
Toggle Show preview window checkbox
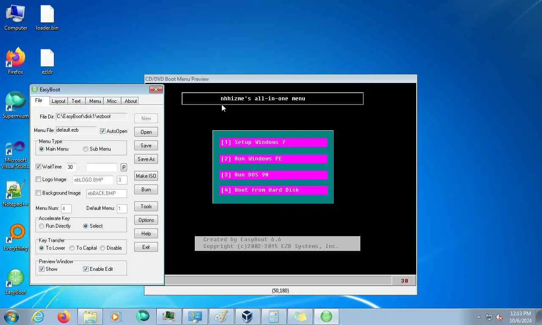[x=41, y=269]
